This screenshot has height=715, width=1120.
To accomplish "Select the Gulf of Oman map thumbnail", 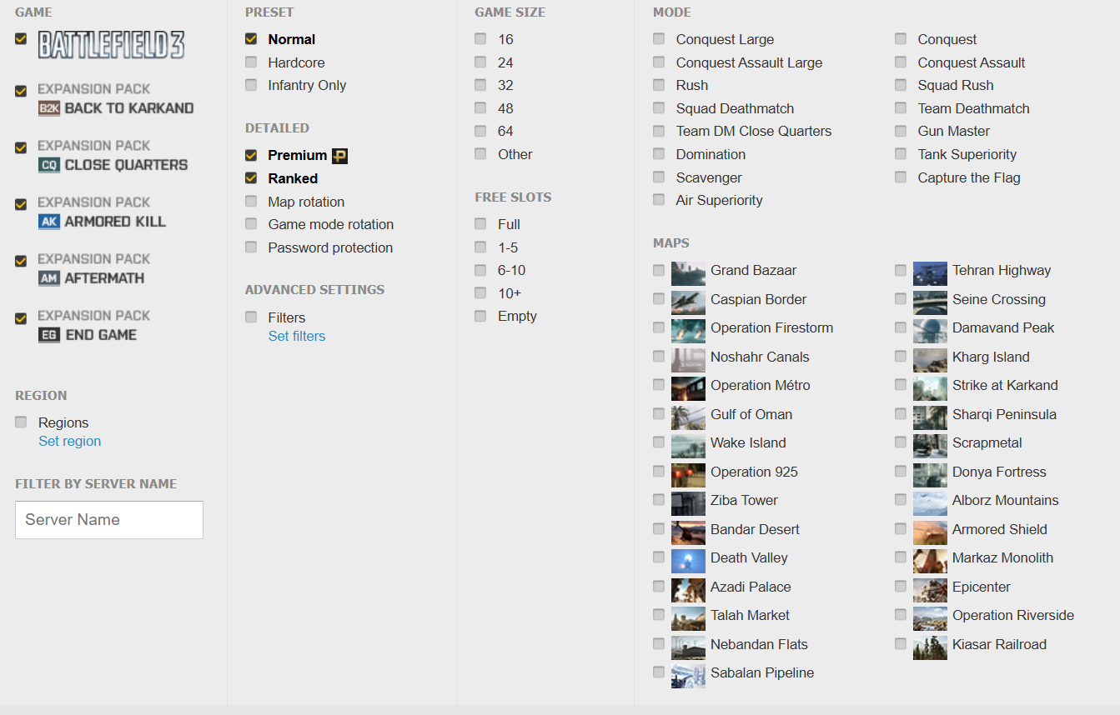I will 688,417.
